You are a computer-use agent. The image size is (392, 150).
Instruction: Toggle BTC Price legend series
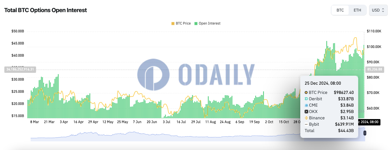point(181,23)
